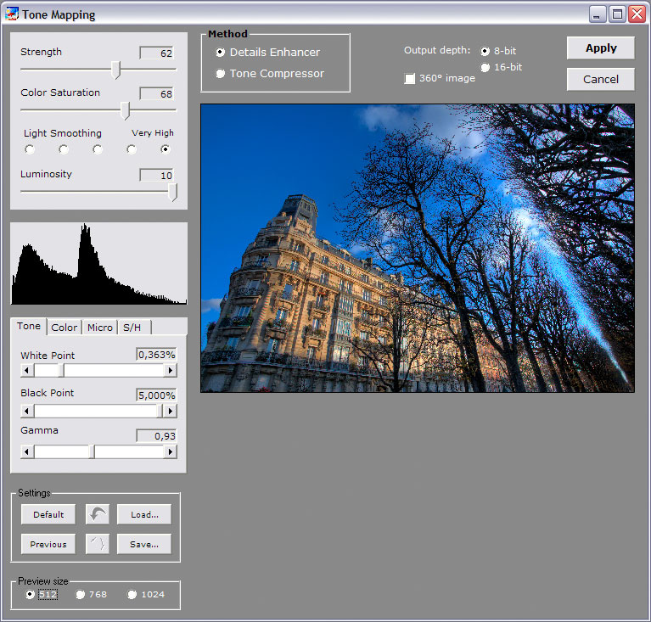Click the Black Point right arrow
This screenshot has height=622, width=651.
point(171,411)
